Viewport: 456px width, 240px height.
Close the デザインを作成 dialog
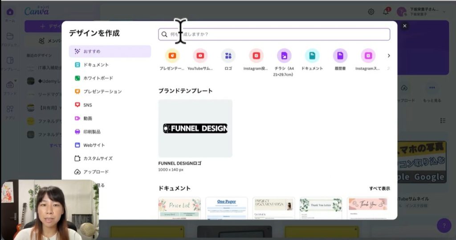[404, 26]
